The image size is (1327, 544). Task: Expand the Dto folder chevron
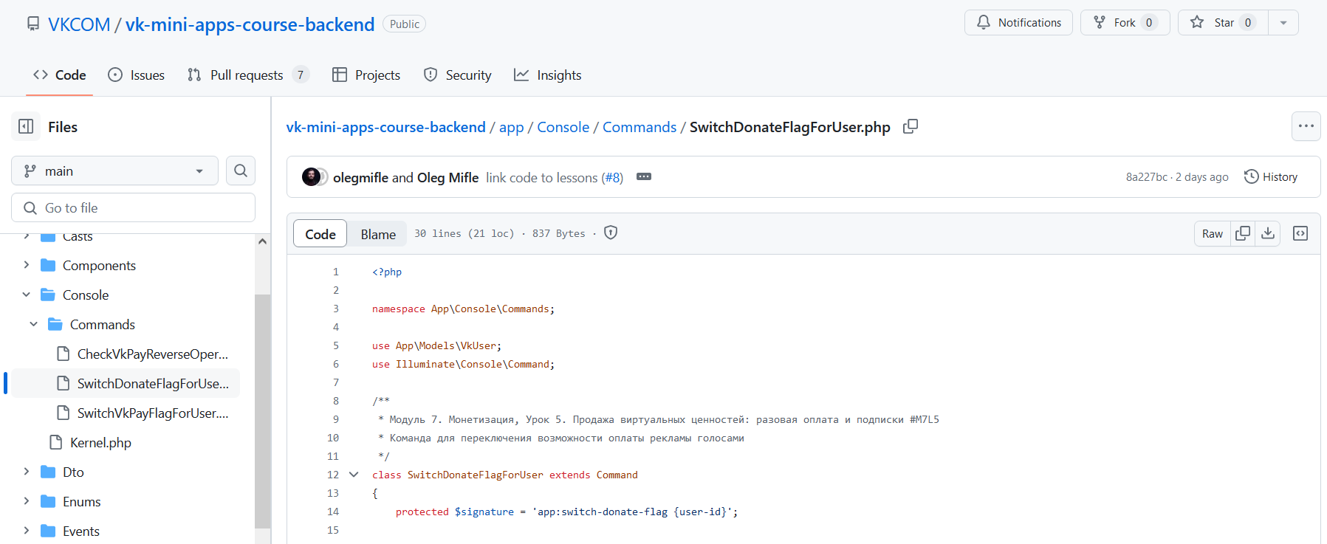(x=27, y=472)
